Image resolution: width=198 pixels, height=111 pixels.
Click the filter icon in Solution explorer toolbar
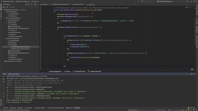coord(7,7)
